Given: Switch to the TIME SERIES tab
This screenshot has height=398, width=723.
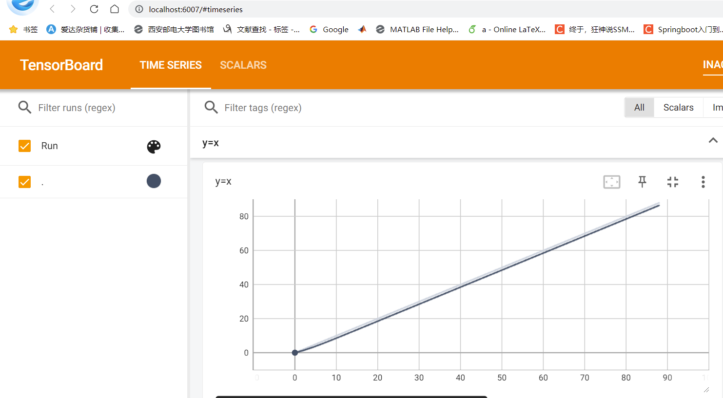Looking at the screenshot, I should click(x=171, y=65).
